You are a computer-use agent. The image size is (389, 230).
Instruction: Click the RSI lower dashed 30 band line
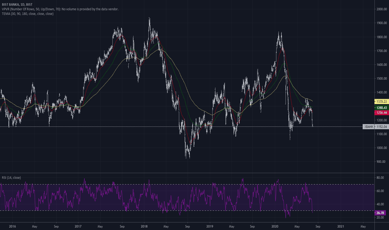187,211
